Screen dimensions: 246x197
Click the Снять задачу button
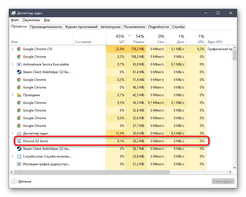(223, 181)
